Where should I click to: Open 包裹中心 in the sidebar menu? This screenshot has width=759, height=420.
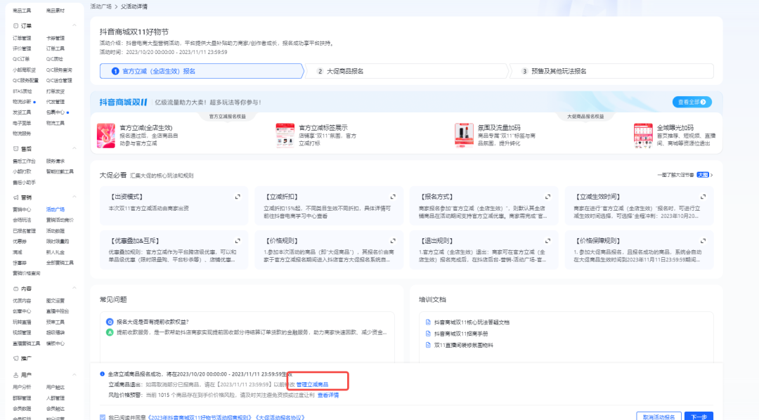tap(56, 112)
